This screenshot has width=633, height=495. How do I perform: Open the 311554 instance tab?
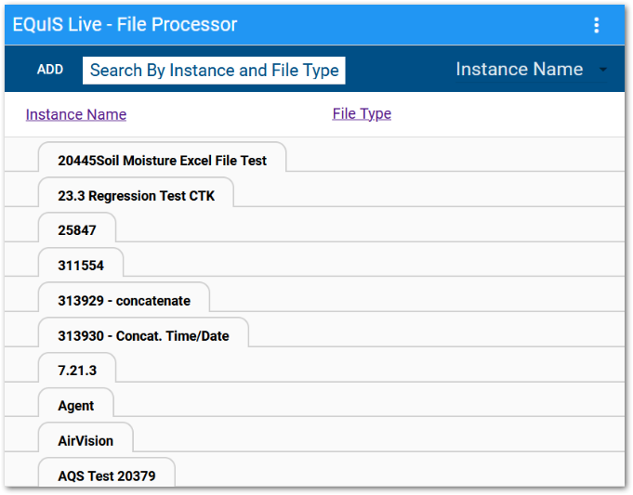point(81,264)
